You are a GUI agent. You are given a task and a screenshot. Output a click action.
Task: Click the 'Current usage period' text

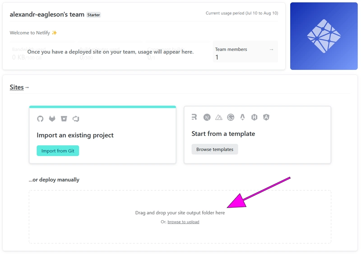[x=242, y=13]
